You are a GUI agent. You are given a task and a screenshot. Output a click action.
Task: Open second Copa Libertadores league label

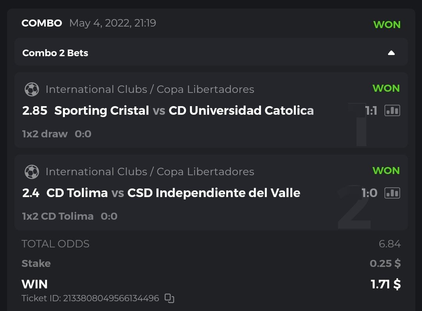click(150, 172)
